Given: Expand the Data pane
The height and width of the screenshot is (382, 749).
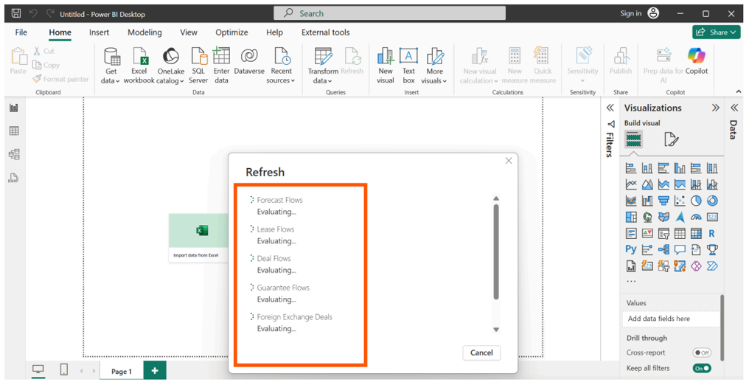Looking at the screenshot, I should 734,108.
